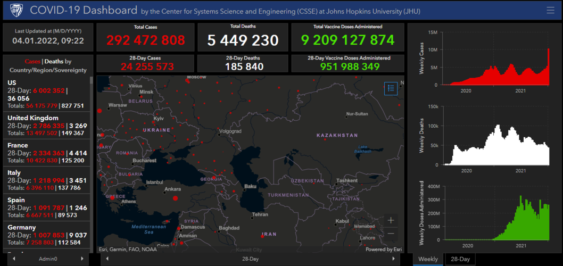563x266 pixels.
Task: Click left arrow beside 28-Day map selector
Action: click(x=107, y=259)
